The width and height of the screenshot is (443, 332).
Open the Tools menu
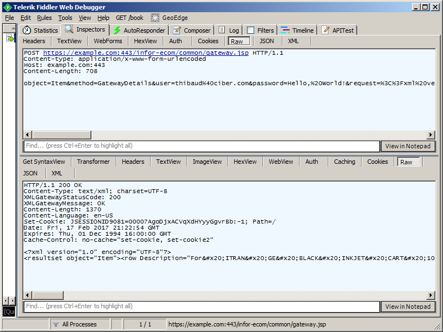65,18
